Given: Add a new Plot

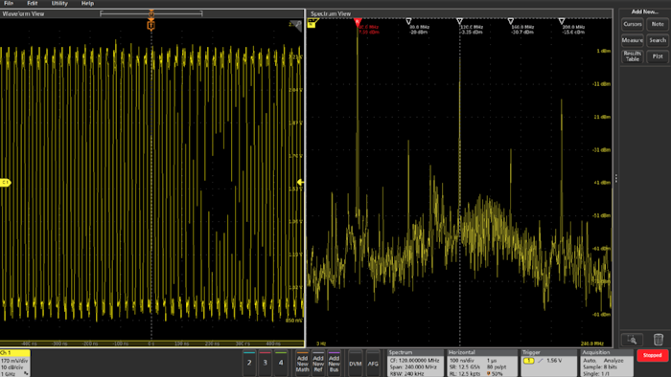Looking at the screenshot, I should (658, 56).
